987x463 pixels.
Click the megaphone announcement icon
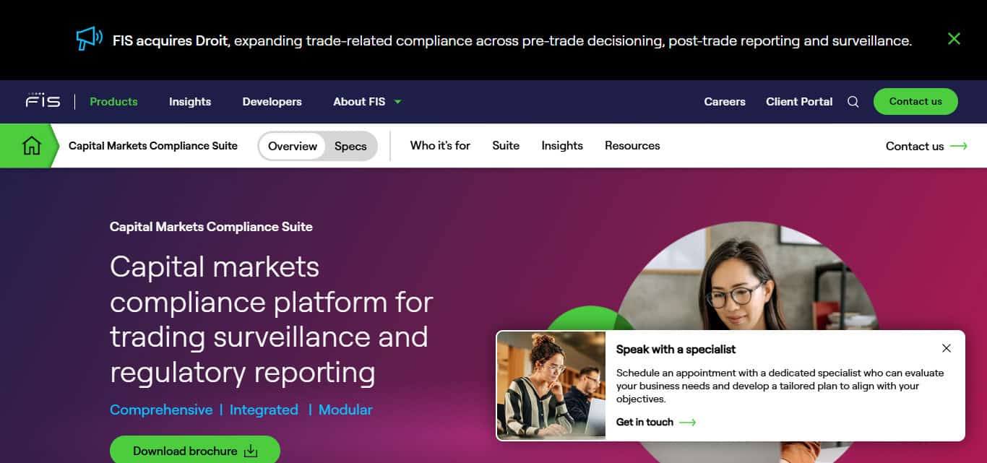pyautogui.click(x=90, y=38)
